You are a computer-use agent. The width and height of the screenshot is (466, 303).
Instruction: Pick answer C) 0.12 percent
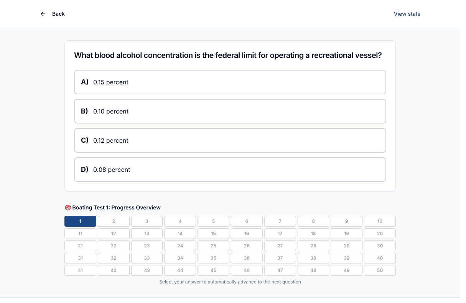(230, 140)
